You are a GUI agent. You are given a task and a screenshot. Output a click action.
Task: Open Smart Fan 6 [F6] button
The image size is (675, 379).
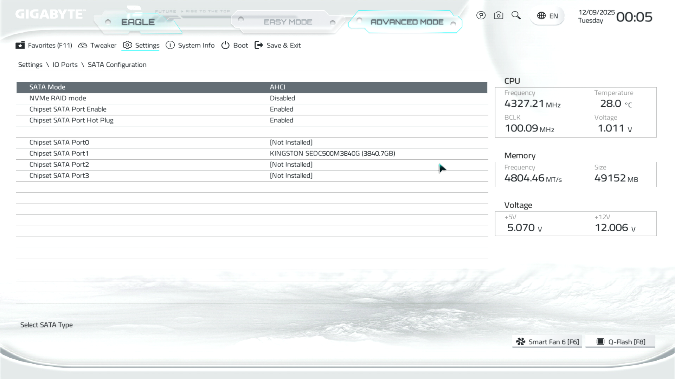tap(547, 342)
